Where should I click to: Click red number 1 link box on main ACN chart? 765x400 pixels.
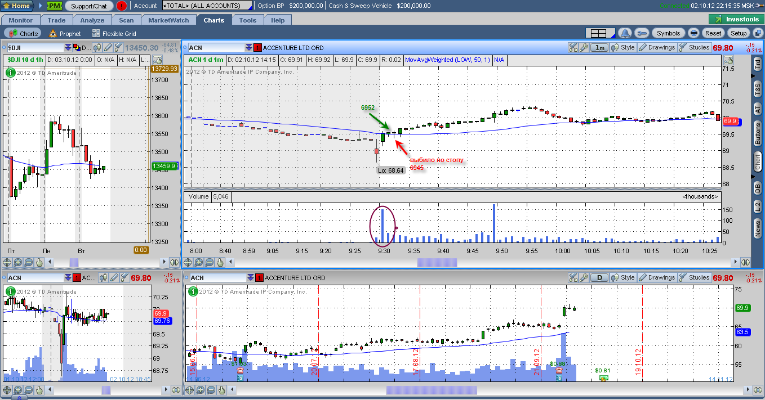click(257, 48)
